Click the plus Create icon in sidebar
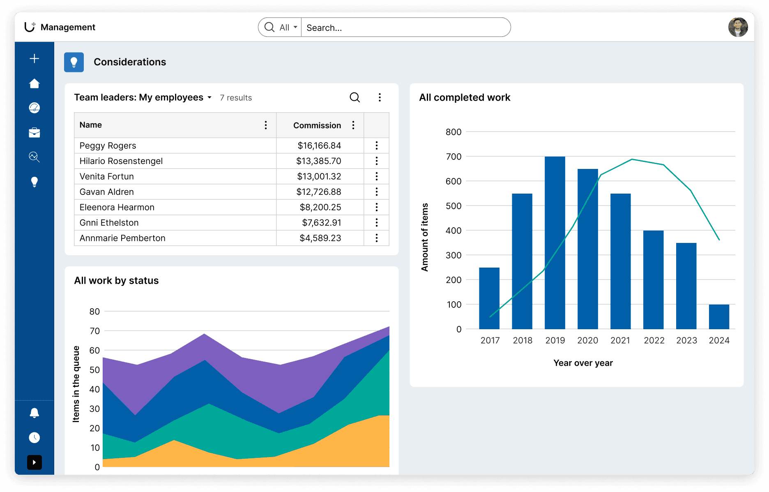Screen dimensions: 769x492 pos(35,58)
